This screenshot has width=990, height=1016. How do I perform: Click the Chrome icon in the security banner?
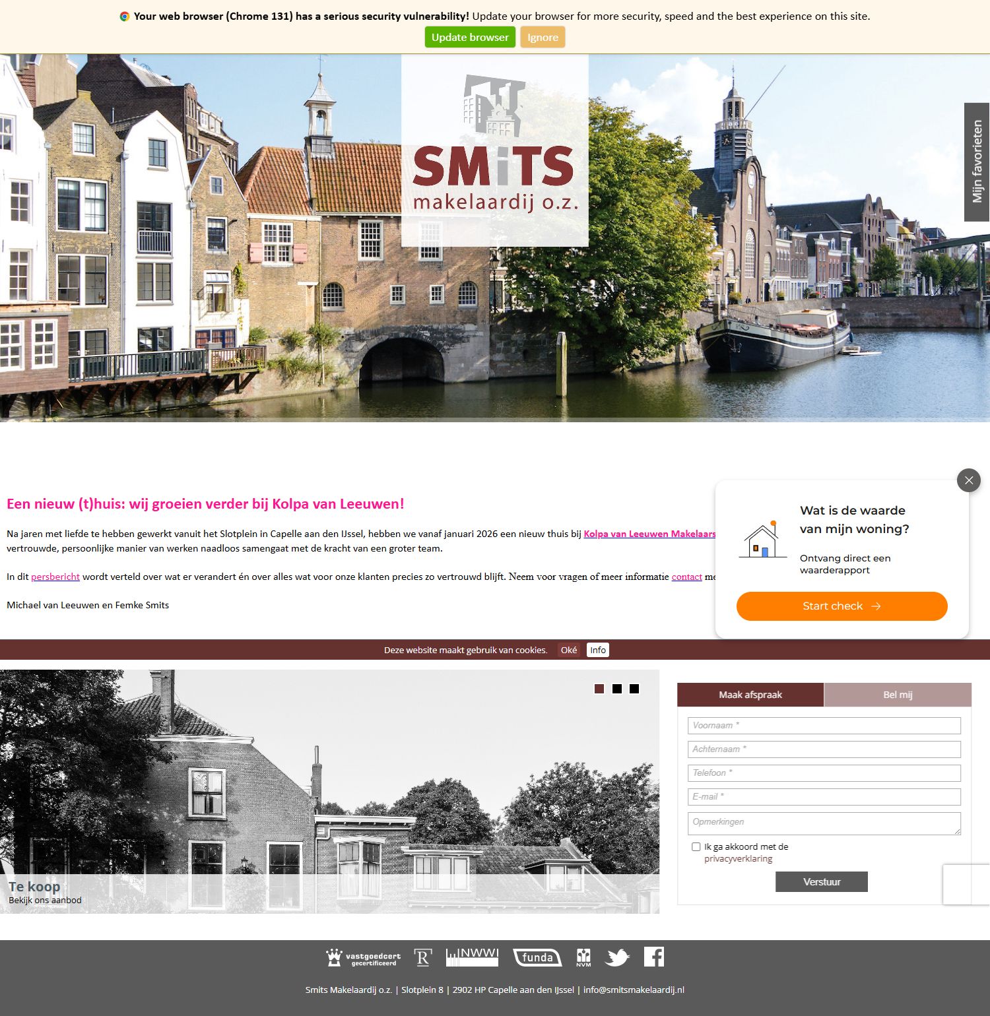[123, 15]
